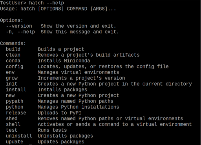201x145 pixels.
Task: Click the 'config' command name
Action: click(x=15, y=66)
